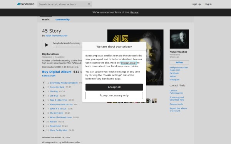231x144 pixels.
Task: Switch to the music tab
Action: 46,20
